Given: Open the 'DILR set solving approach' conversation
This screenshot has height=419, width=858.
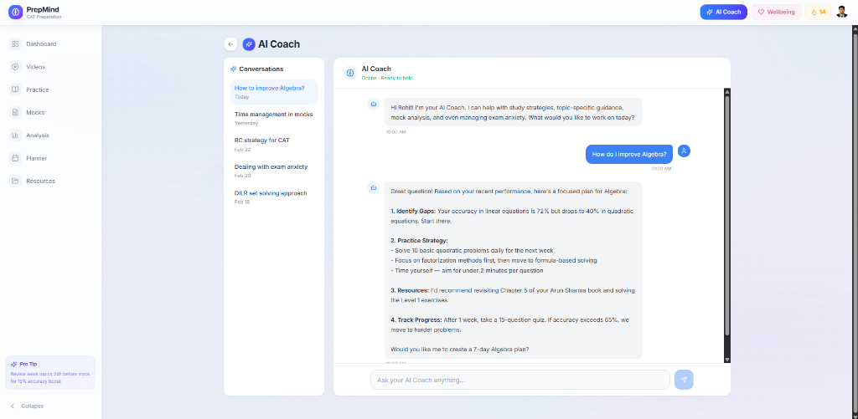Looking at the screenshot, I should [274, 197].
